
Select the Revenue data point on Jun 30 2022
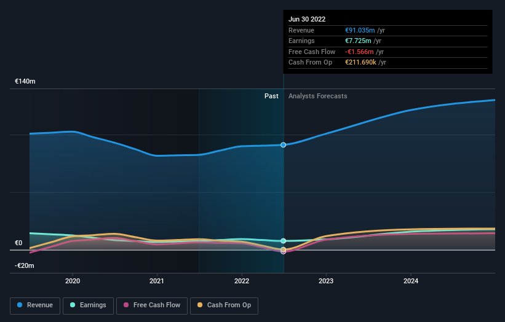click(x=283, y=145)
